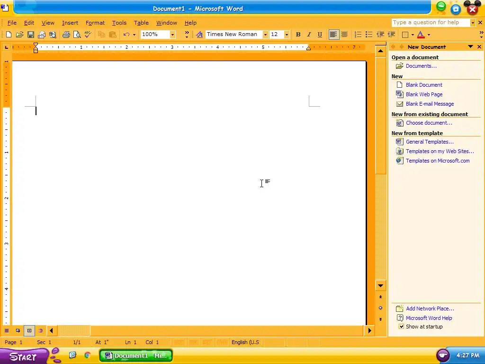Click the Numbering list icon

tap(358, 34)
